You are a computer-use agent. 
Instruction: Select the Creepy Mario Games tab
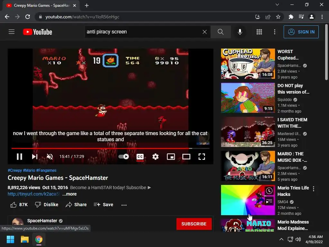pos(41,5)
